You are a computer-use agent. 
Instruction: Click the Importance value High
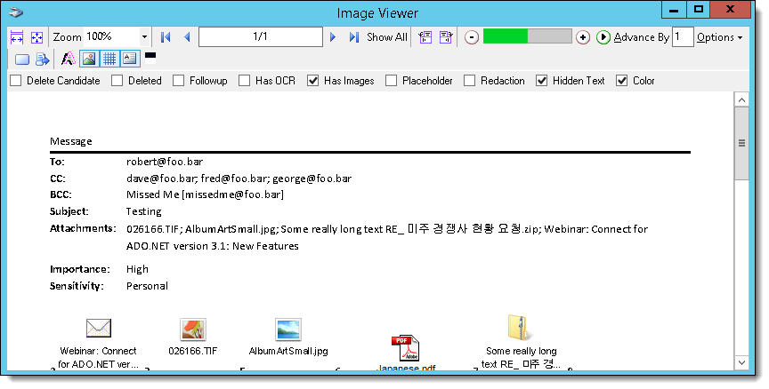pyautogui.click(x=137, y=269)
